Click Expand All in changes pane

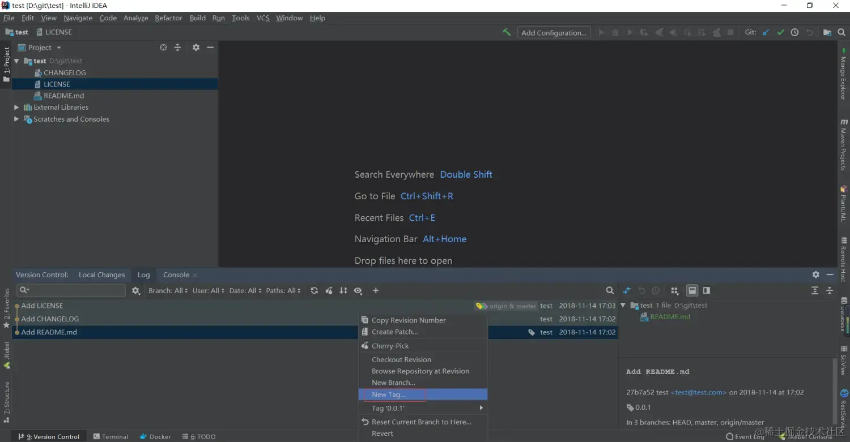coord(815,290)
